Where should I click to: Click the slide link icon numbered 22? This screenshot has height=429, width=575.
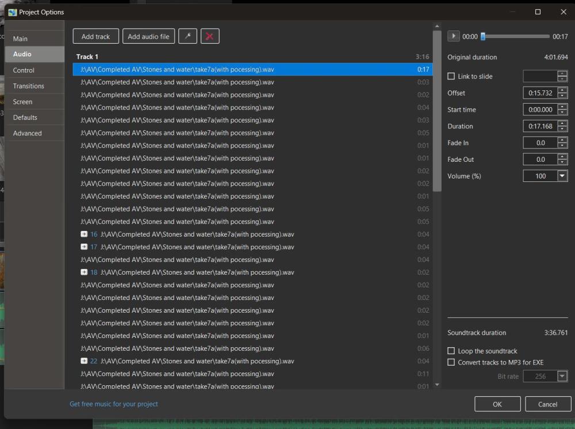85,361
